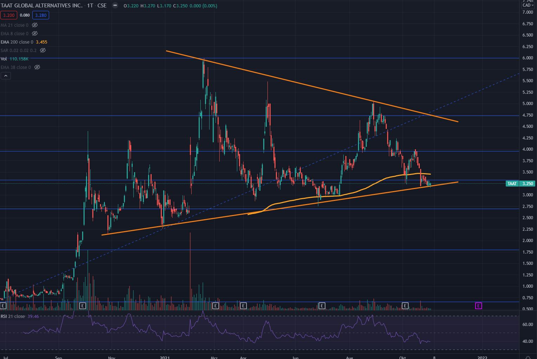Collapse the indicator legend with the chevron
This screenshot has height=359, width=537.
pyautogui.click(x=6, y=76)
